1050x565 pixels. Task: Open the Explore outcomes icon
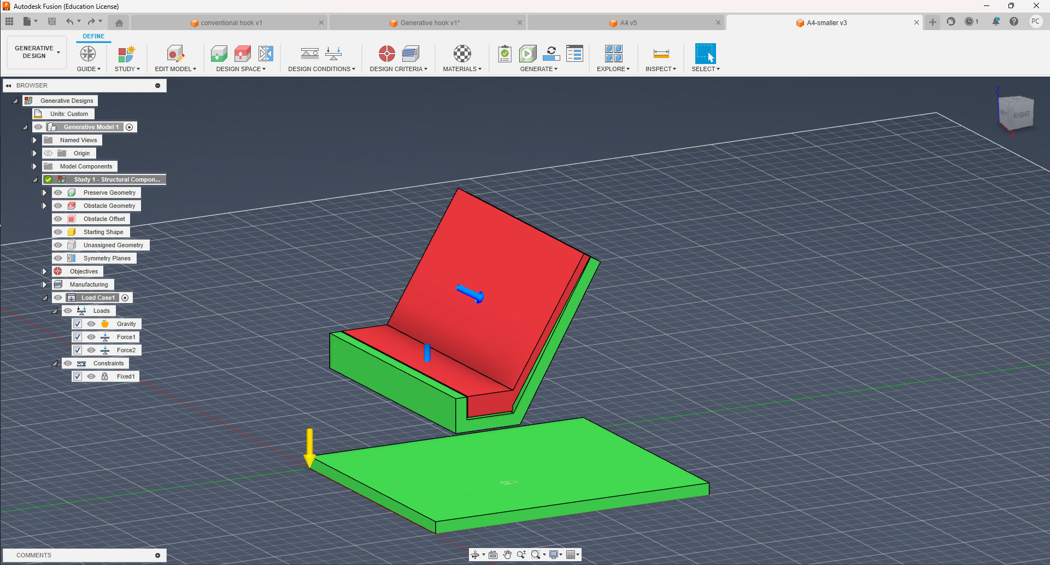[x=614, y=54]
